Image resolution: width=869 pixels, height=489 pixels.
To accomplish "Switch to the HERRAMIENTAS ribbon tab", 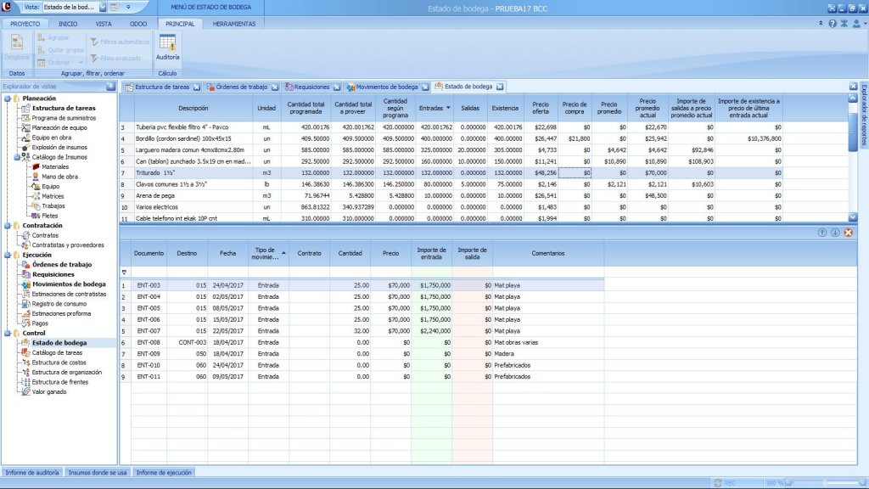I will tap(233, 24).
